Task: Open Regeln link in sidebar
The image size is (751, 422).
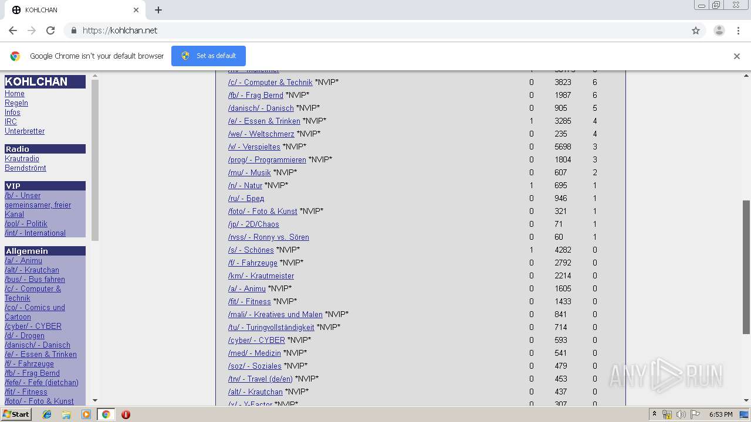Action: (x=16, y=103)
